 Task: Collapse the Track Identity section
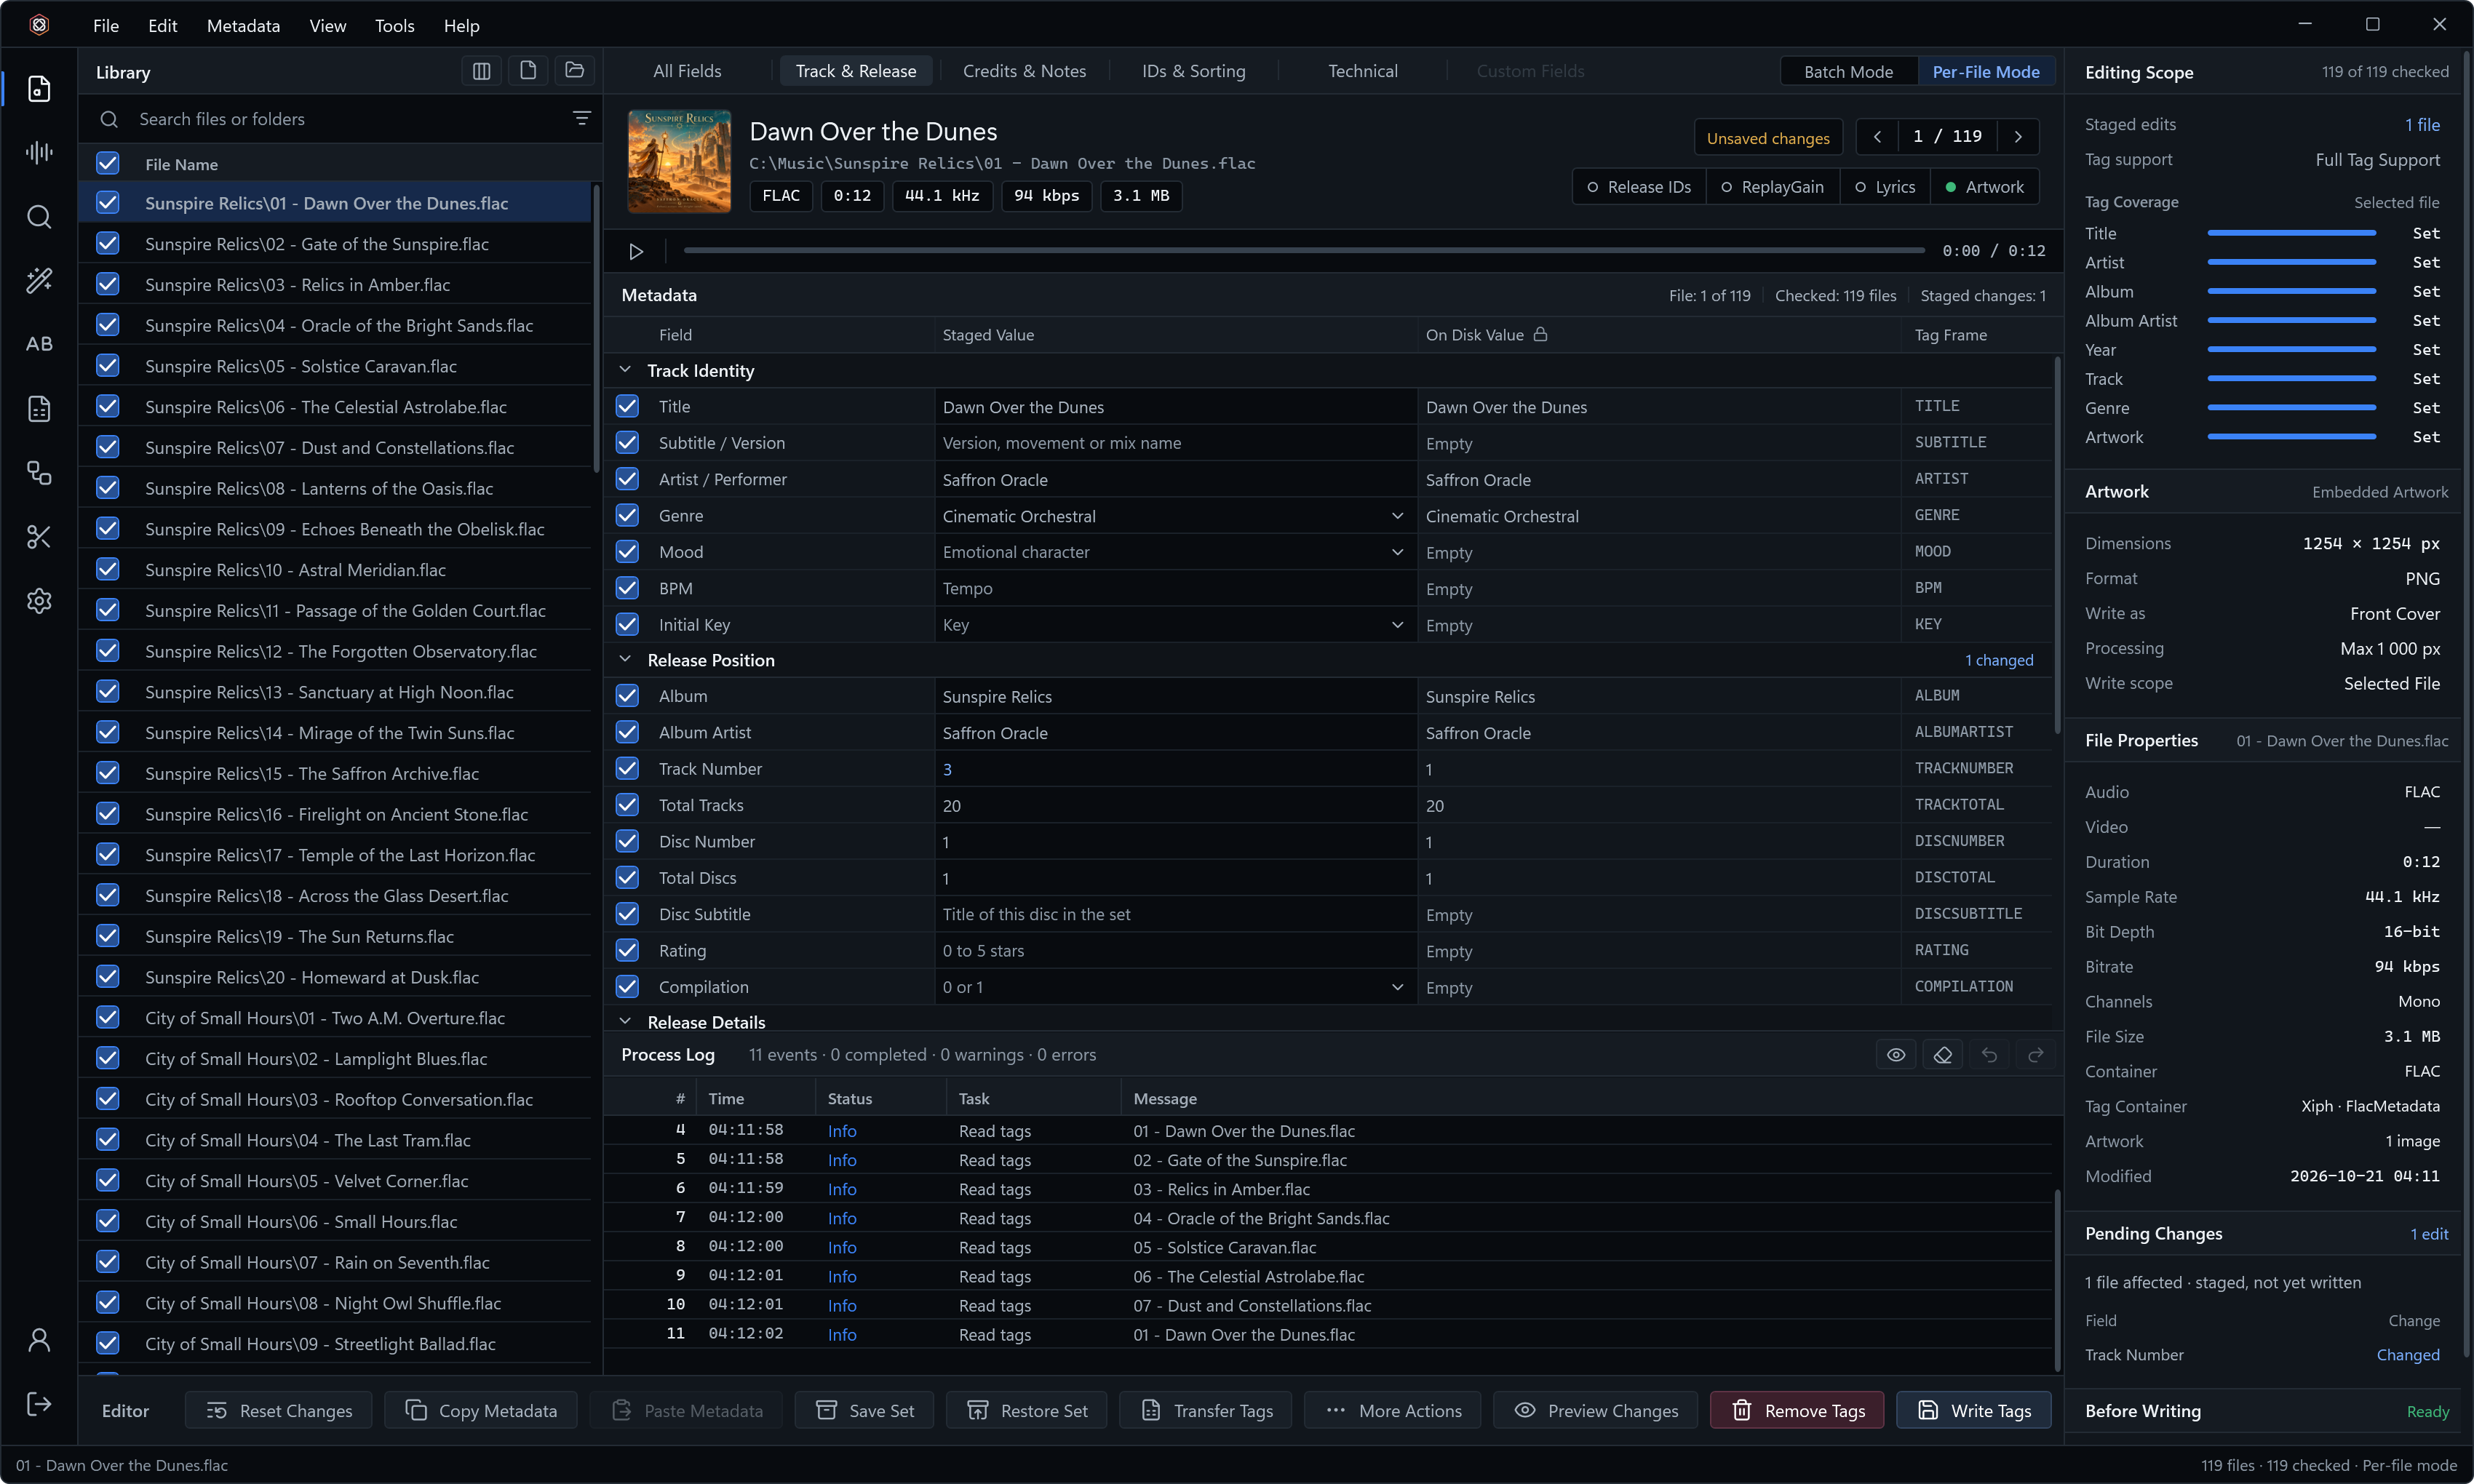click(625, 370)
